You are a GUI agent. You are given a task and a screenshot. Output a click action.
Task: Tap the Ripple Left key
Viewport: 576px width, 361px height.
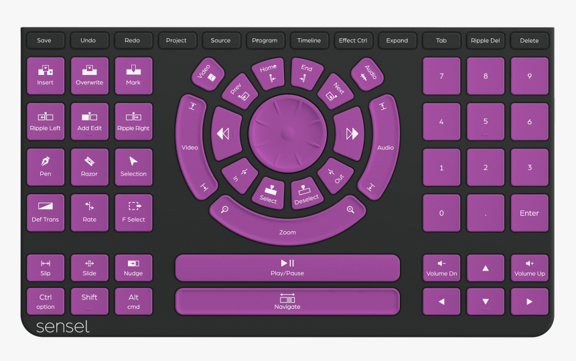[45, 121]
